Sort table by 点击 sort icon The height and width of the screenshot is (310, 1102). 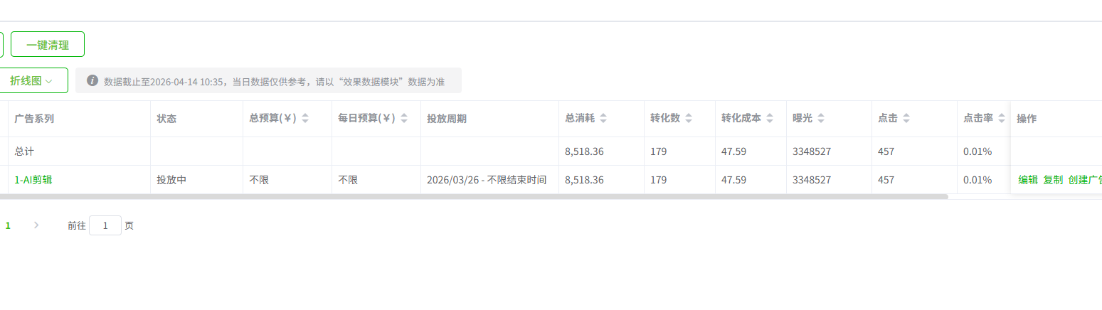906,119
